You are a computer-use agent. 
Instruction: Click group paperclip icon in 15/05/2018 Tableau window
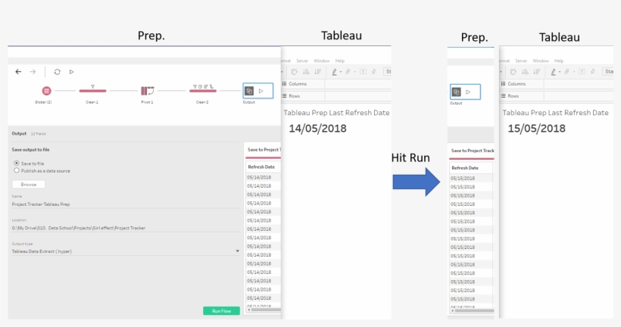click(566, 72)
